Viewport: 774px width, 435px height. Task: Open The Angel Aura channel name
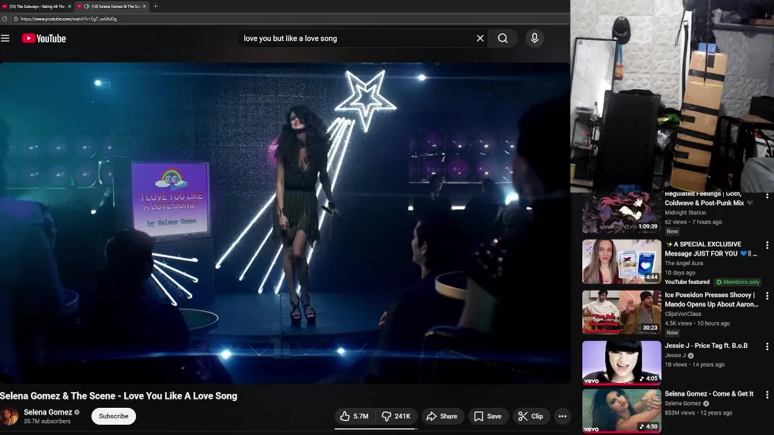[x=684, y=263]
